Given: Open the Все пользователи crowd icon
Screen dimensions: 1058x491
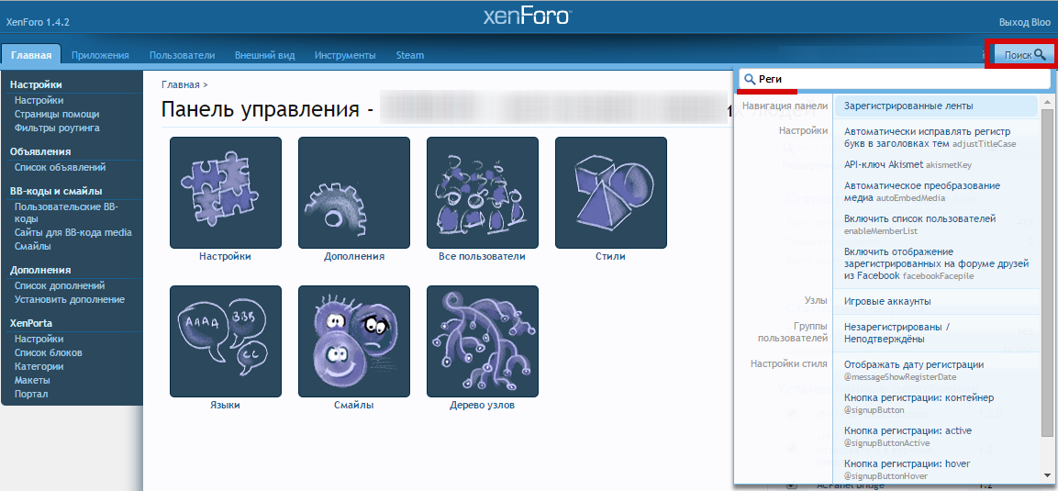Looking at the screenshot, I should (483, 192).
